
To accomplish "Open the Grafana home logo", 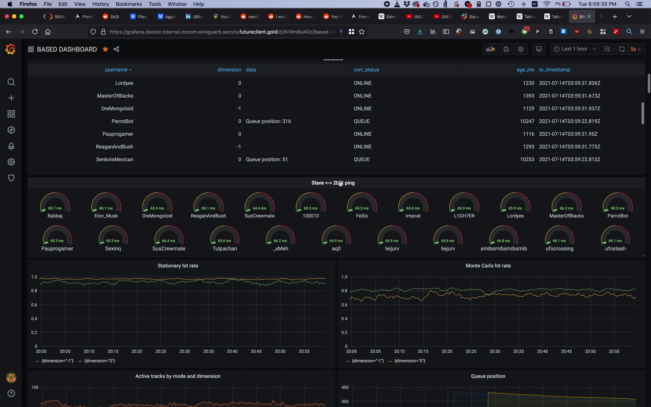I will click(11, 49).
